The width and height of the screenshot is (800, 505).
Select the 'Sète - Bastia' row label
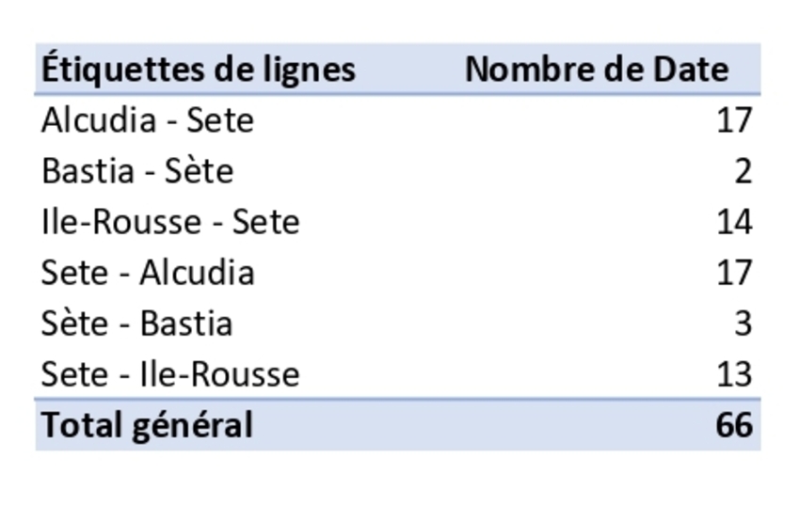pos(137,324)
